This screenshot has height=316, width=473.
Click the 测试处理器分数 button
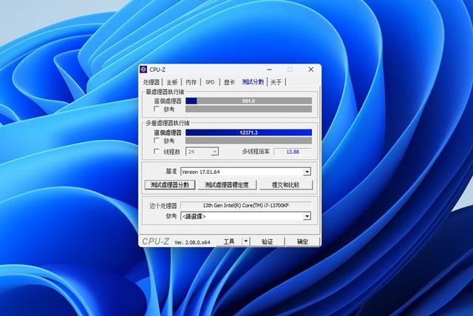170,185
